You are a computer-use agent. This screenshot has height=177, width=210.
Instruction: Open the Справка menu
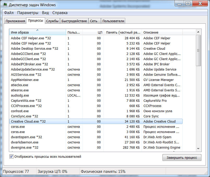point(60,13)
